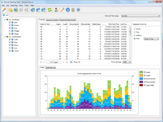
Task: Open help via blue question mark icon
Action: pos(68,10)
